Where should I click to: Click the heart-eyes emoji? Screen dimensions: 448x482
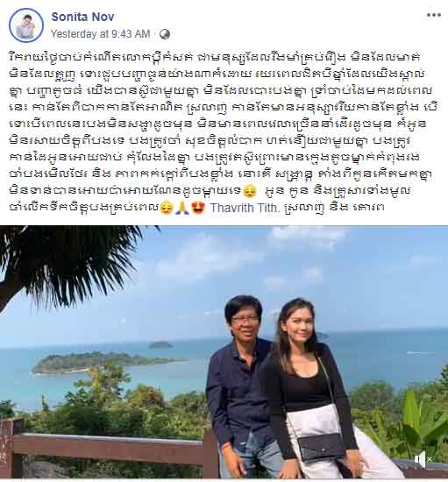pos(198,208)
